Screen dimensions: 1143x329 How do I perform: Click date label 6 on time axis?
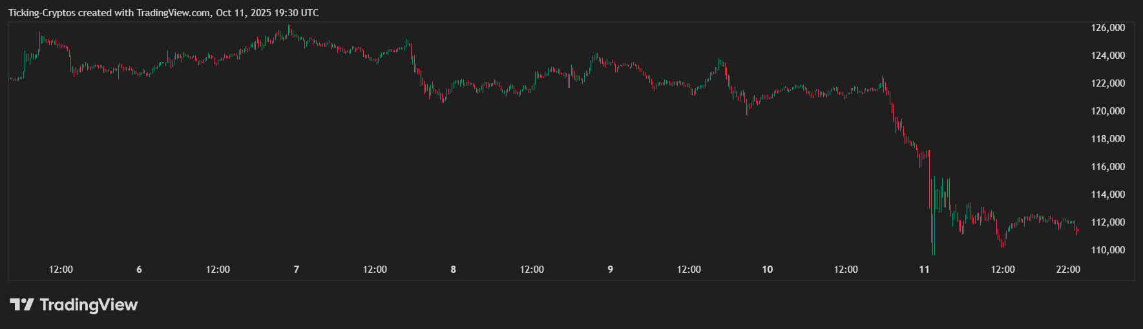click(139, 270)
